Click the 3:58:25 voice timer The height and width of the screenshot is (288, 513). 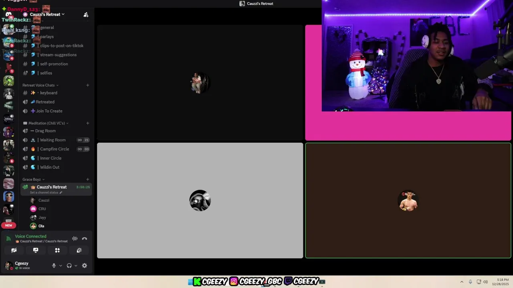(x=83, y=187)
